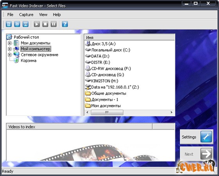Minimize the Fast Video Indexer window
Image resolution: width=219 pixels, height=176 pixels.
[187, 4]
